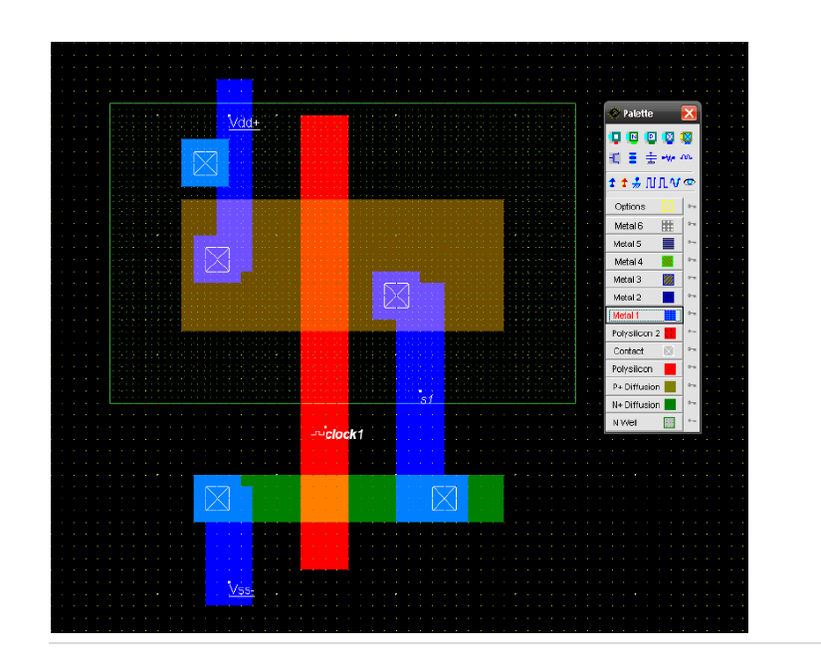Add a pulse signal with the pulse icon
This screenshot has width=821, height=662.
[x=663, y=183]
